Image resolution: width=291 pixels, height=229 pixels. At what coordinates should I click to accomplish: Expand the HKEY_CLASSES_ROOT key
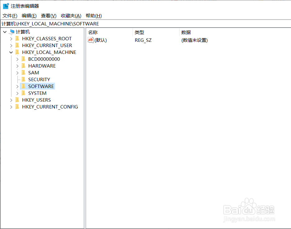11,39
